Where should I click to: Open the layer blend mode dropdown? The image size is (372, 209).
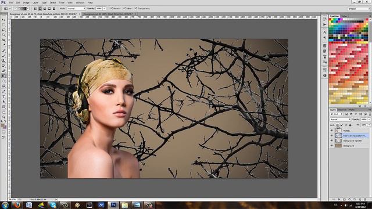click(340, 120)
